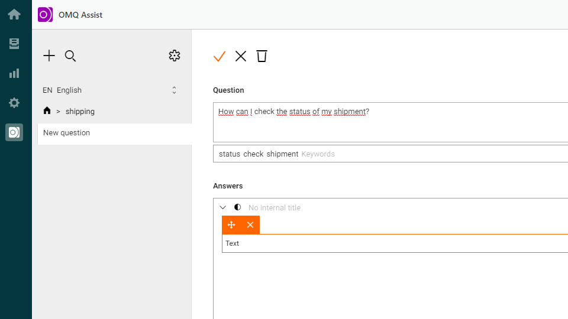Open Reporting bar chart icon
Image resolution: width=568 pixels, height=319 pixels.
coord(14,73)
